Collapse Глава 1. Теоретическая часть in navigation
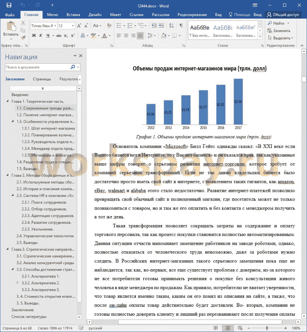This screenshot has width=307, height=332. coord(8,101)
